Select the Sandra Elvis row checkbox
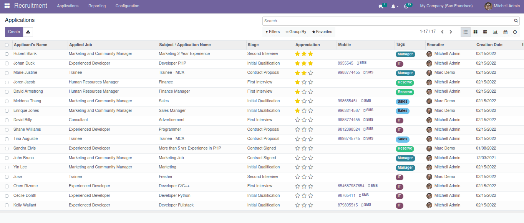Screen dimensions: 524x223 coord(7,148)
